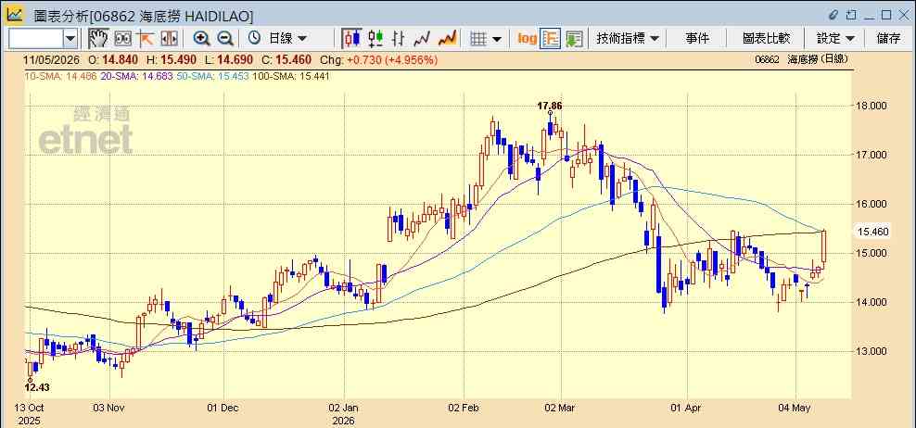Click the 12.43 low price marker
This screenshot has height=428, width=916.
click(x=37, y=387)
